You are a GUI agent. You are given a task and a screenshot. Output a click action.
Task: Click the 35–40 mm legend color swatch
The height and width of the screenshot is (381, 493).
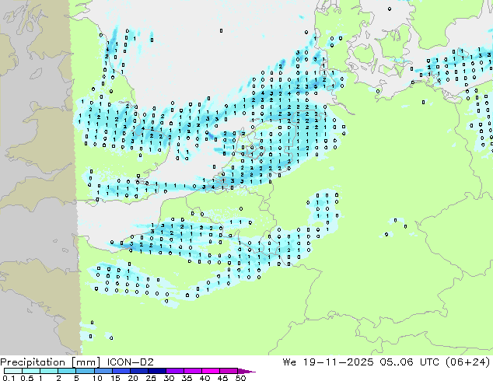[193, 371]
